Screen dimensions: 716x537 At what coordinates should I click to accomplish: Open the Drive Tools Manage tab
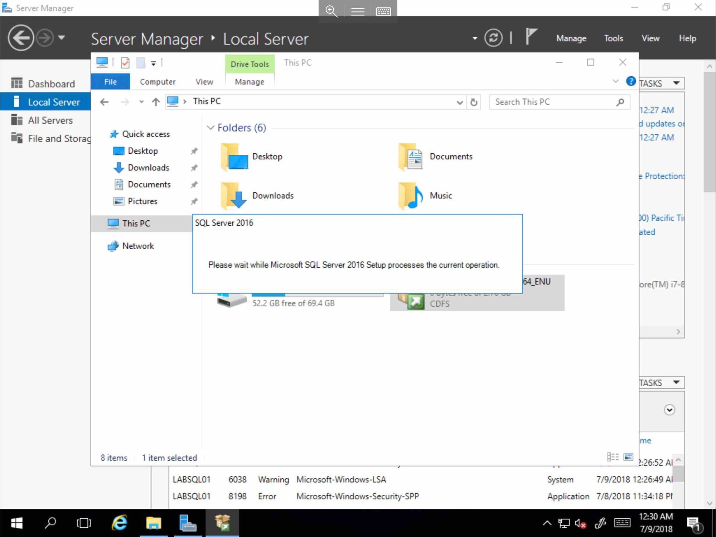pyautogui.click(x=250, y=82)
